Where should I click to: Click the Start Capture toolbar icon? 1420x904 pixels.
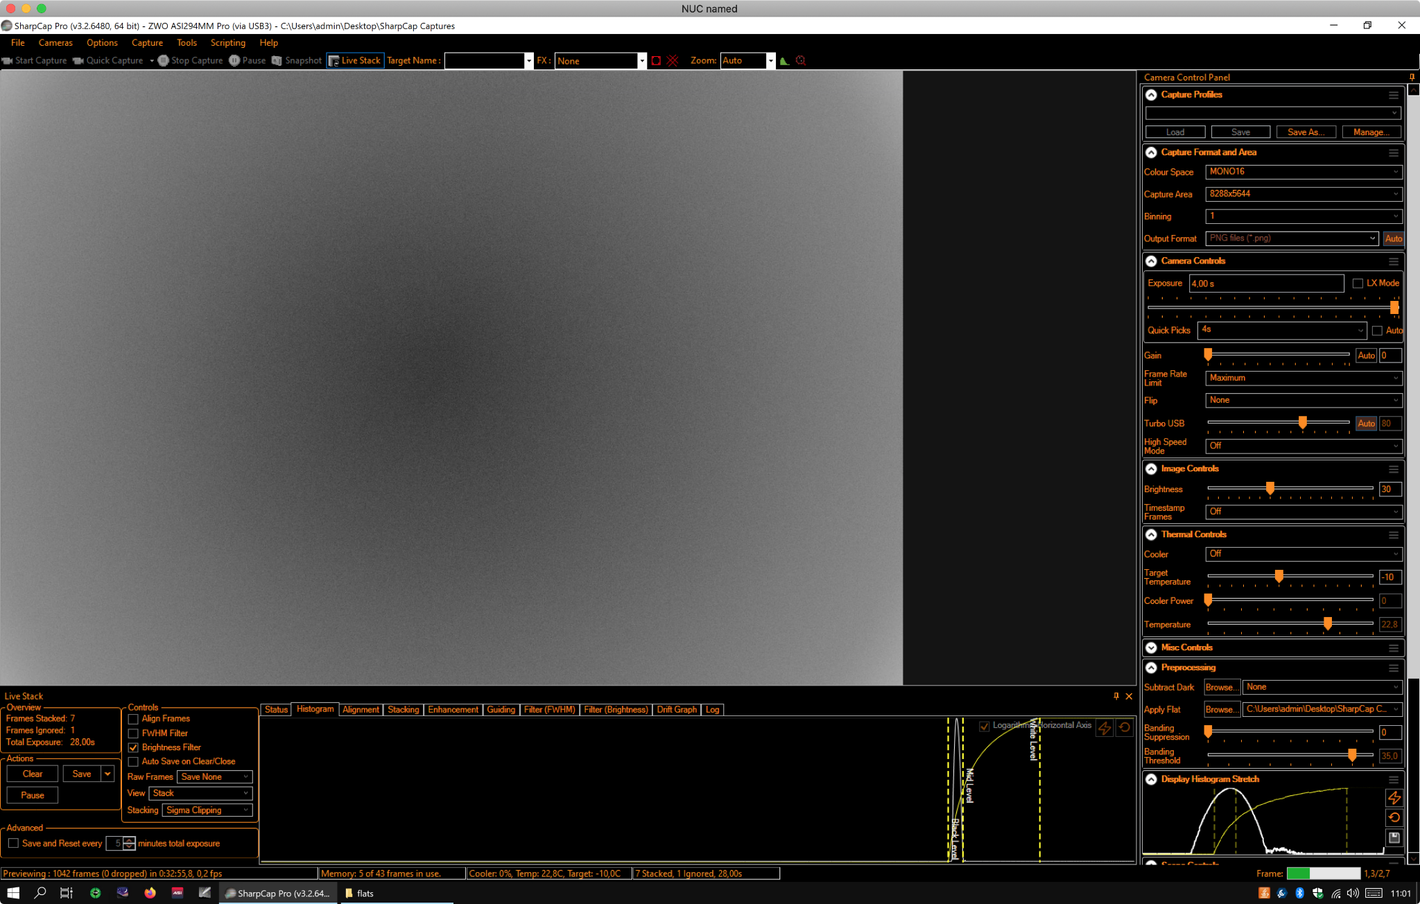(x=7, y=61)
